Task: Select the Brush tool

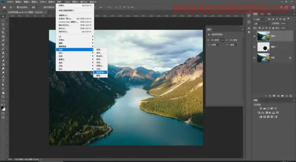Action: click(x=3, y=48)
